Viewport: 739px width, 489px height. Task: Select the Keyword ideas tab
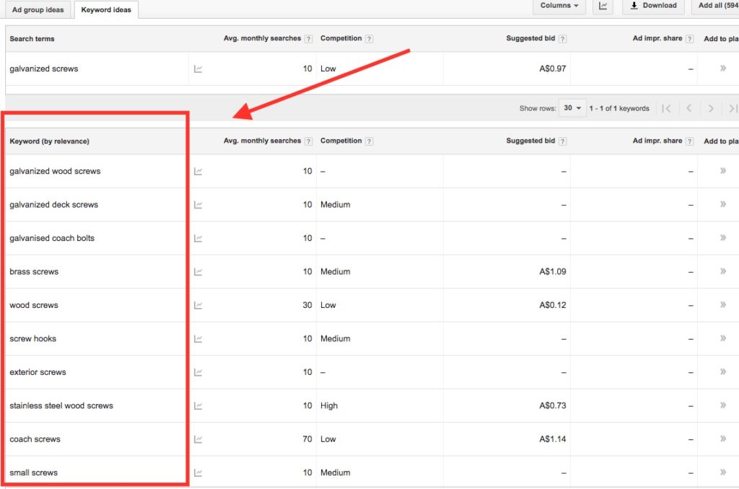[106, 10]
